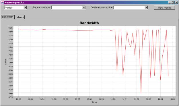Click the 13:56 time axis tick label
The height and width of the screenshot is (106, 179).
point(66,99)
